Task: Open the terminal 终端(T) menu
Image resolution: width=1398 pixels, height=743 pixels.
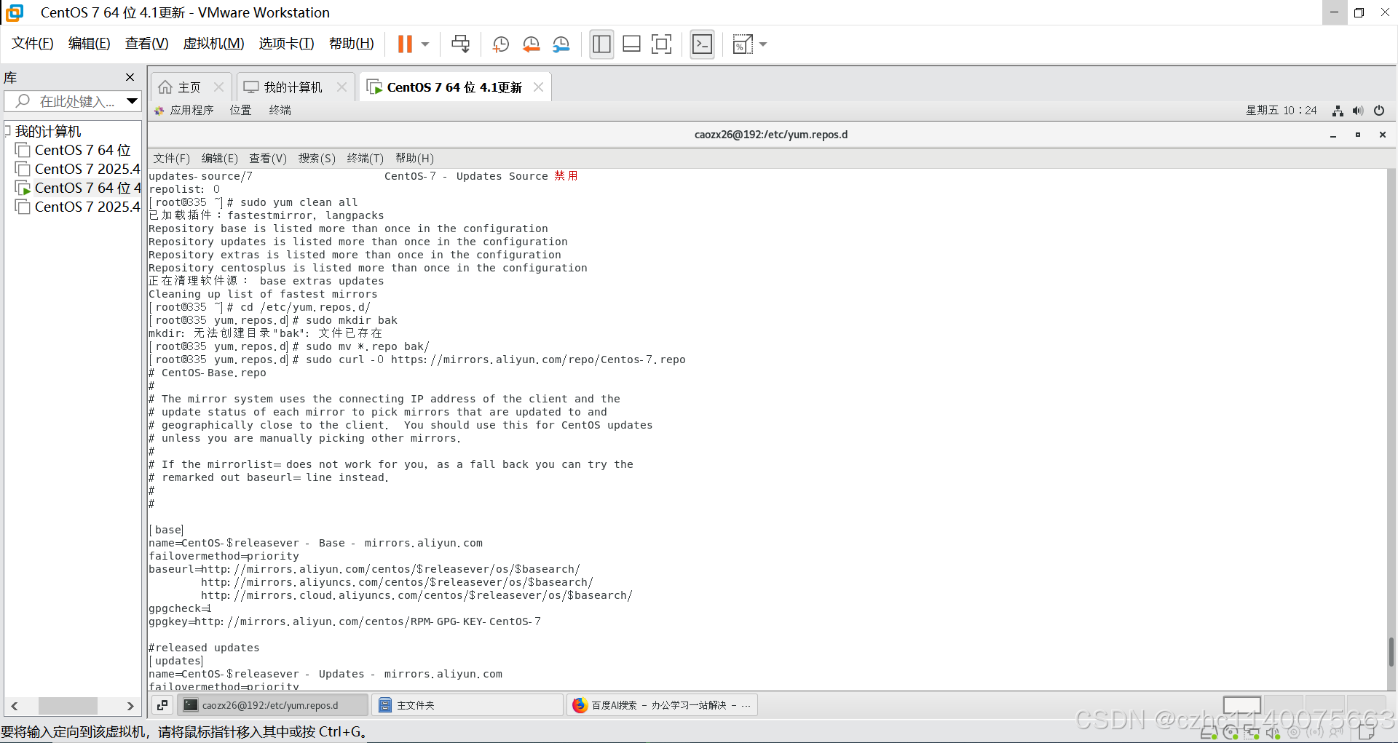Action: pos(365,158)
